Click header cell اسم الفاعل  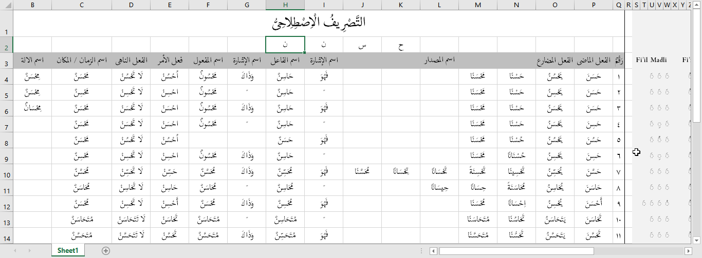click(285, 61)
